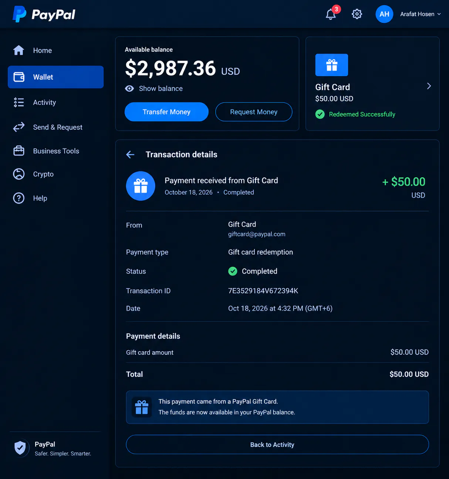Toggle the Show balance eye icon
The image size is (449, 479).
pyautogui.click(x=129, y=88)
